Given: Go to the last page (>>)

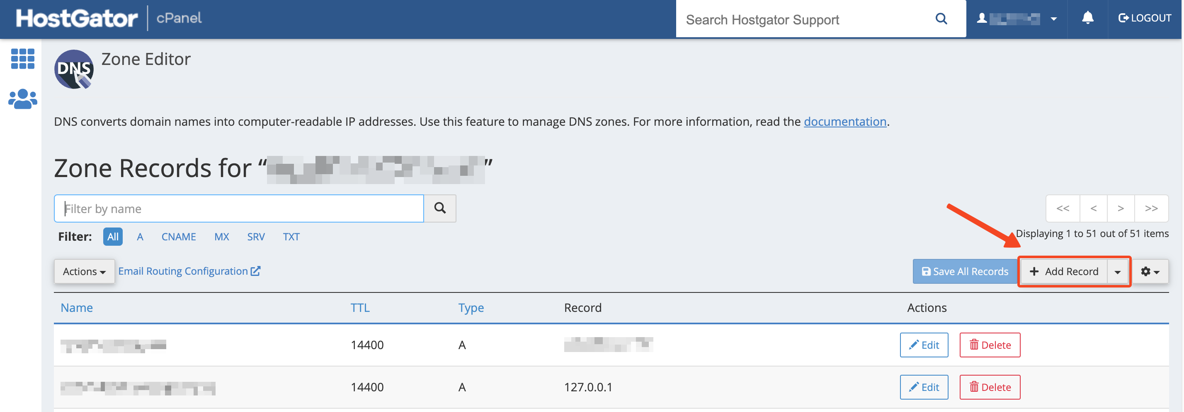Looking at the screenshot, I should (1151, 208).
